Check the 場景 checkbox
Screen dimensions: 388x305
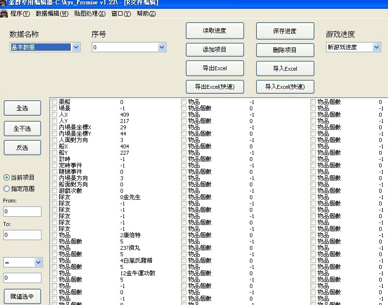pyautogui.click(x=55, y=108)
